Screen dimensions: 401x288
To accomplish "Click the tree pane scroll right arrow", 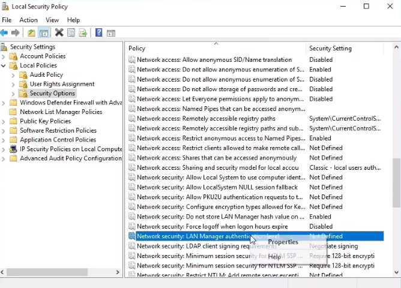I will [x=118, y=272].
